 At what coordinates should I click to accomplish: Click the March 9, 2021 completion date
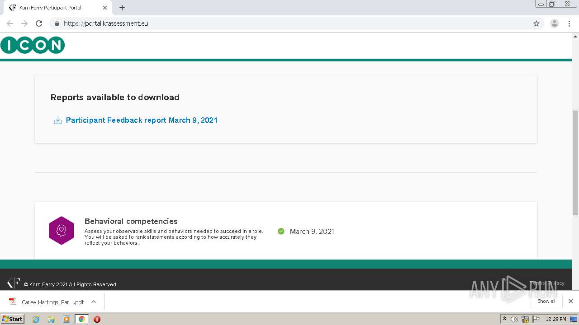[312, 231]
